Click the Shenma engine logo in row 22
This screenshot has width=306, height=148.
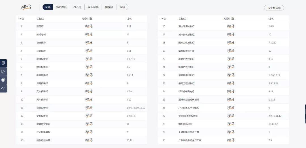coord(231,75)
